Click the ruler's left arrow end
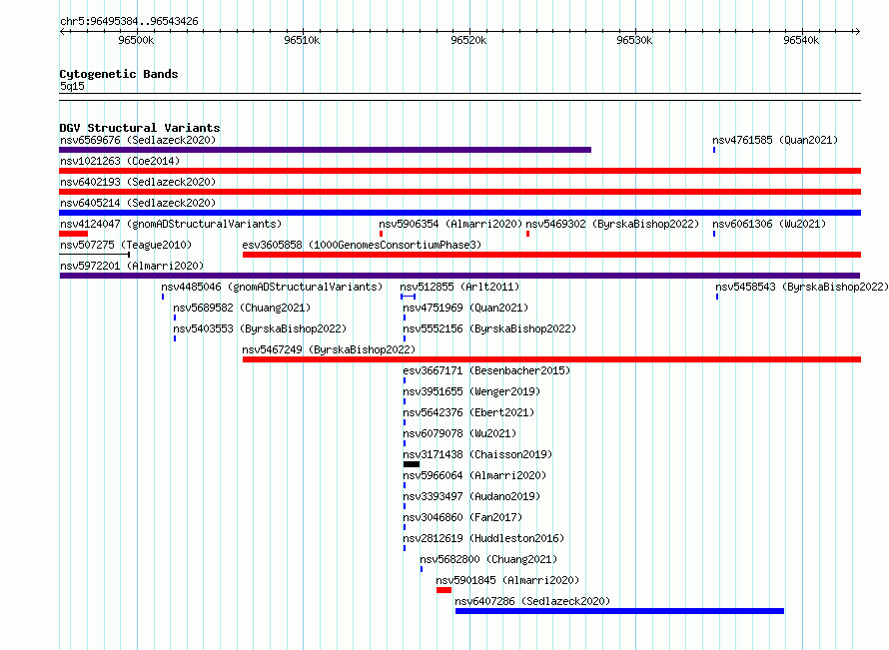Image resolution: width=889 pixels, height=650 pixels. [62, 32]
